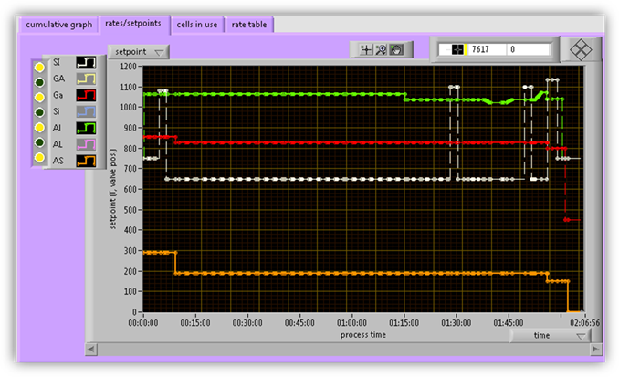Go to the rate table tab
The image size is (619, 377).
coord(248,24)
